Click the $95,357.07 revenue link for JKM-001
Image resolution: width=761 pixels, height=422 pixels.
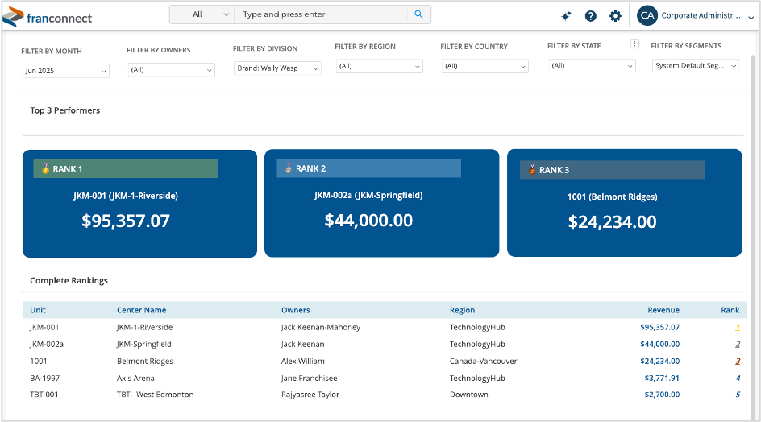pyautogui.click(x=659, y=328)
